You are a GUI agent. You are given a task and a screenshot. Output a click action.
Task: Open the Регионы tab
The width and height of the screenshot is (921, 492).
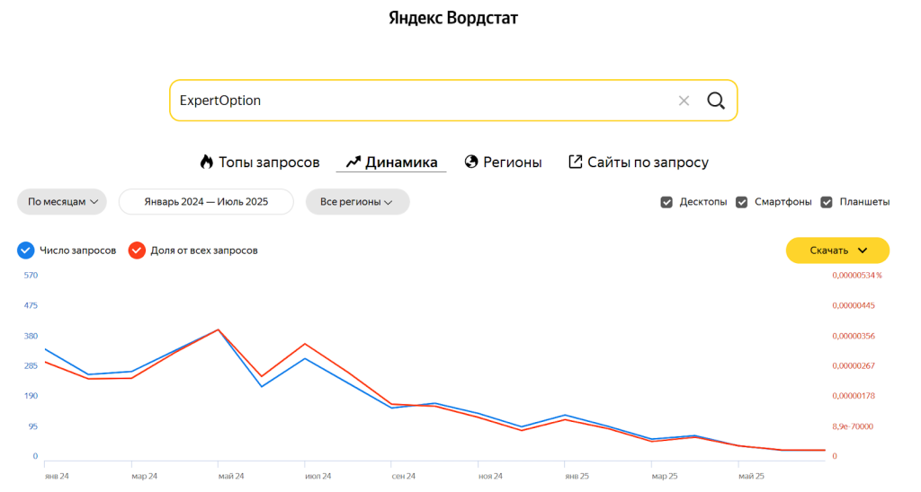[512, 163]
